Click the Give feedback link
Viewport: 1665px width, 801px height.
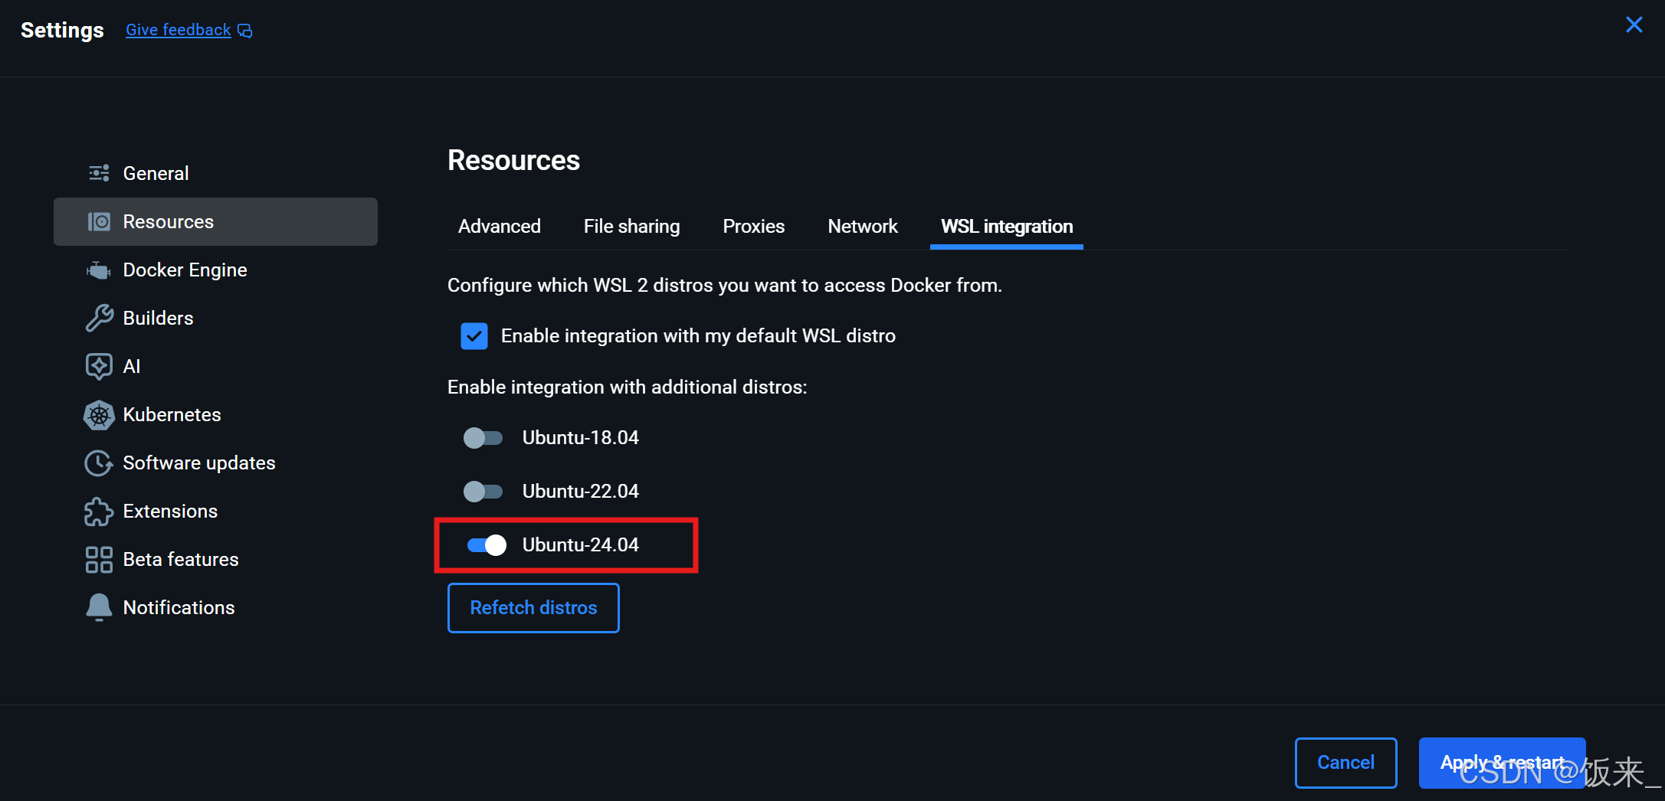coord(178,30)
